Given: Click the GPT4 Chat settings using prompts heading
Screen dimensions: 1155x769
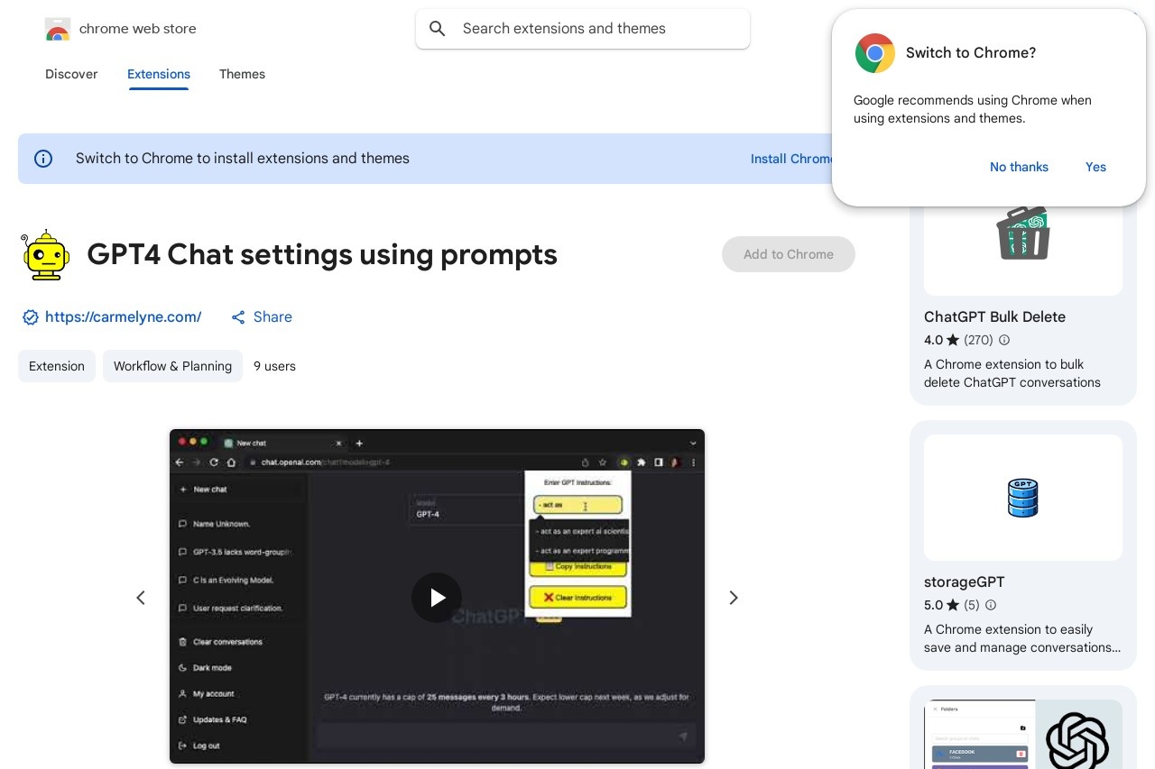Looking at the screenshot, I should pyautogui.click(x=322, y=255).
